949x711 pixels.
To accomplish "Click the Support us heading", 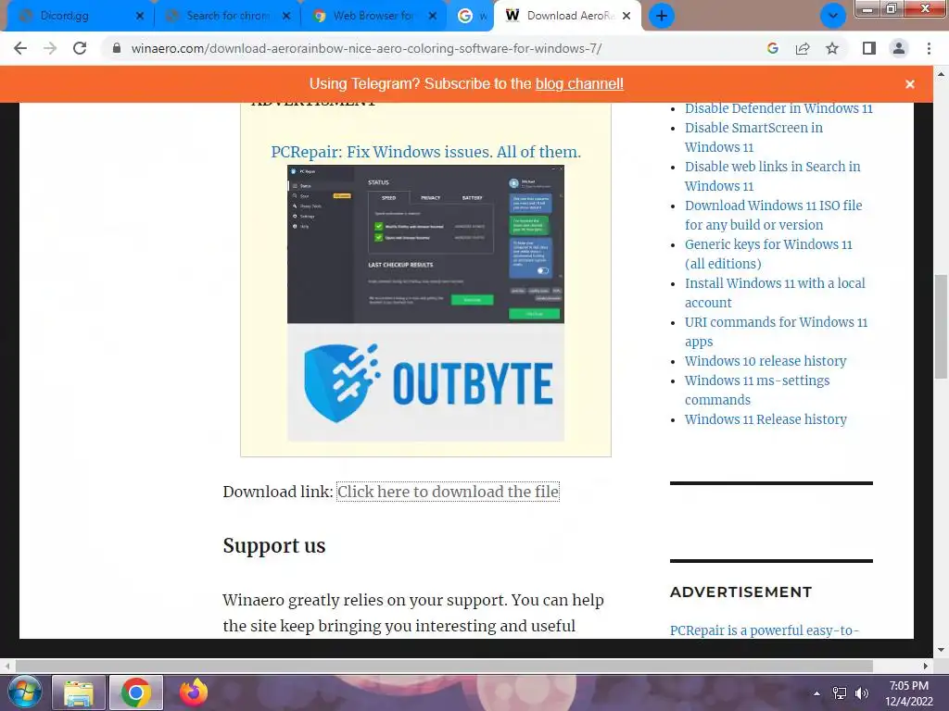I will tap(274, 545).
